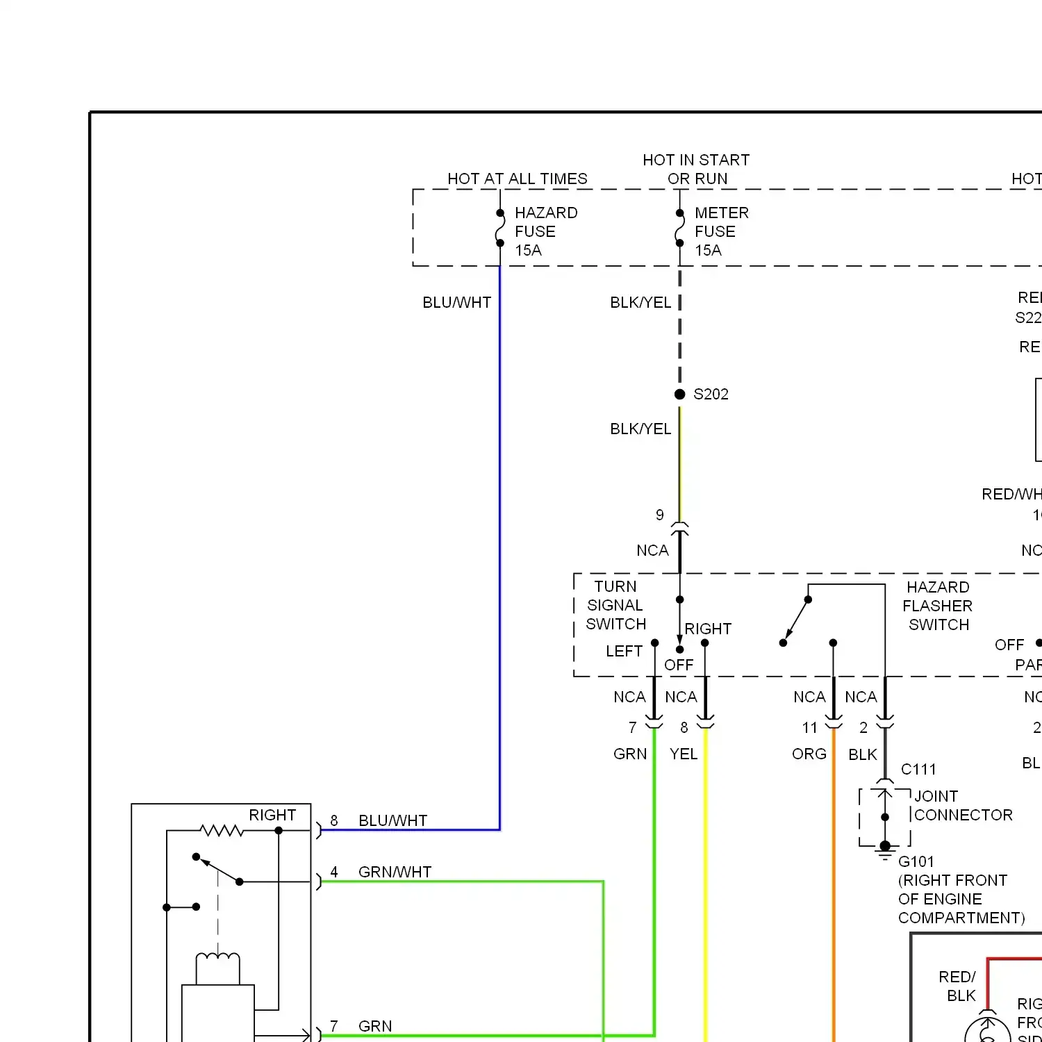Click the HOT IN START OR RUN label

[697, 169]
